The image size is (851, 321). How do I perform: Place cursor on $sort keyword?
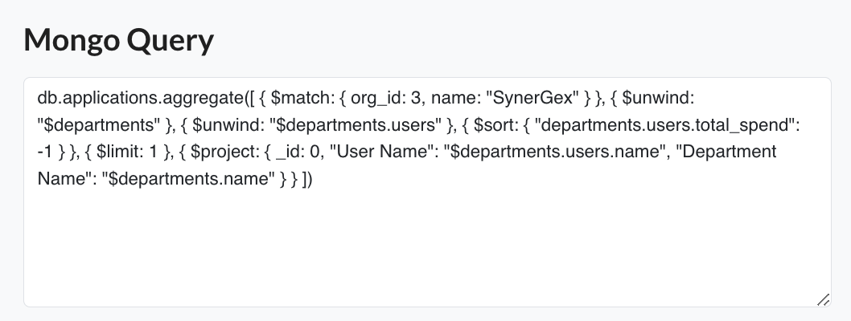tap(494, 125)
